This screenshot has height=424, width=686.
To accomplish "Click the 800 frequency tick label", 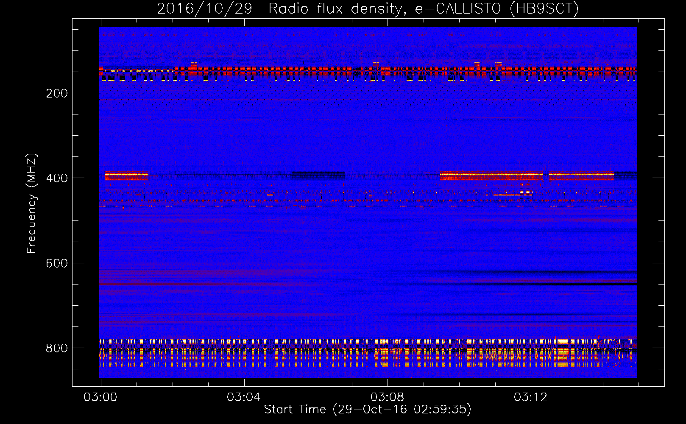I will [57, 348].
